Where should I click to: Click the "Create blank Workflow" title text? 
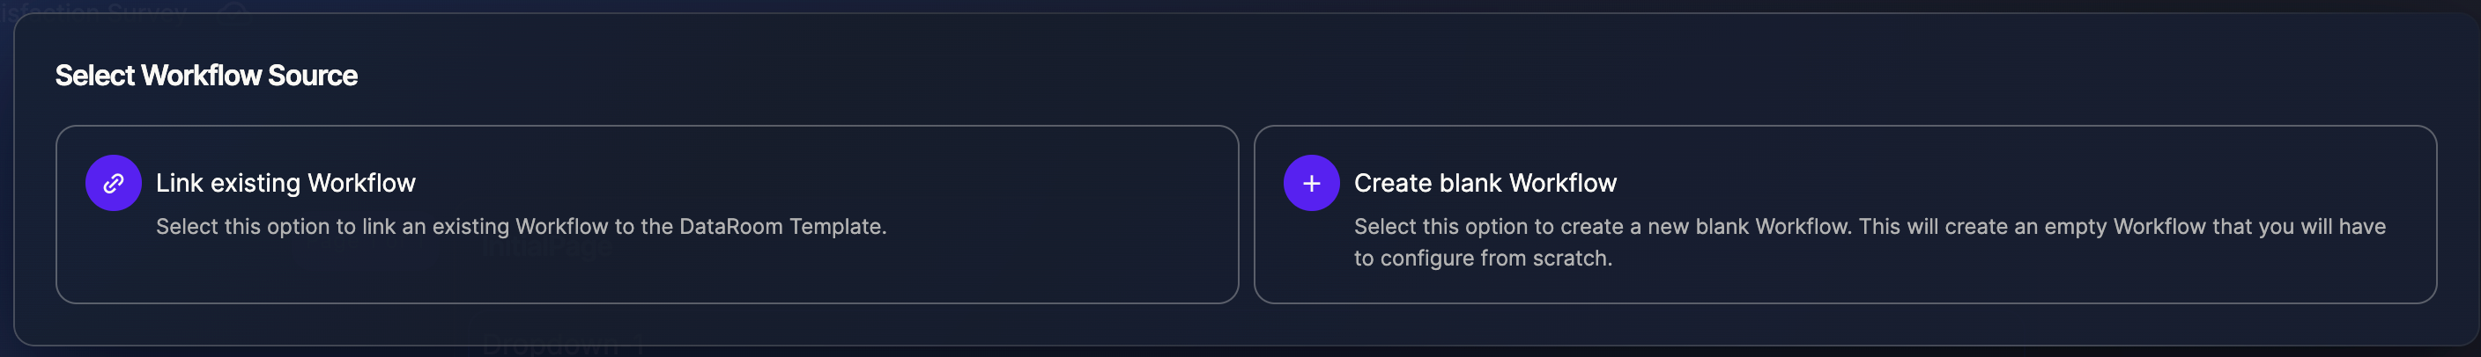pyautogui.click(x=1485, y=183)
